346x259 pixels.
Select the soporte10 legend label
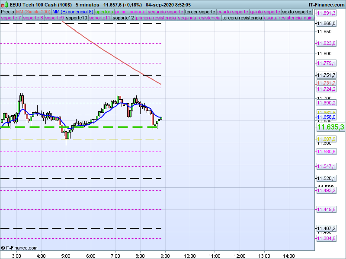tap(77, 18)
